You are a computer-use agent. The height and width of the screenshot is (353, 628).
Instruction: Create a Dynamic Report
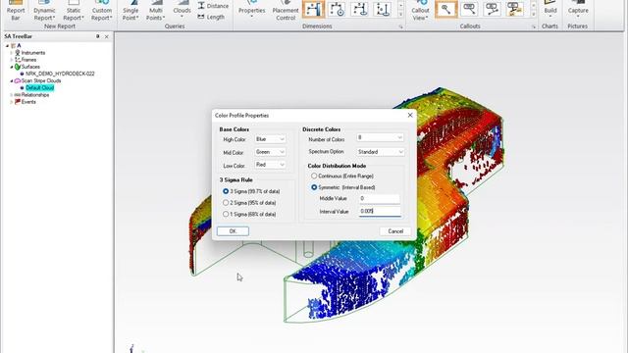[44, 11]
